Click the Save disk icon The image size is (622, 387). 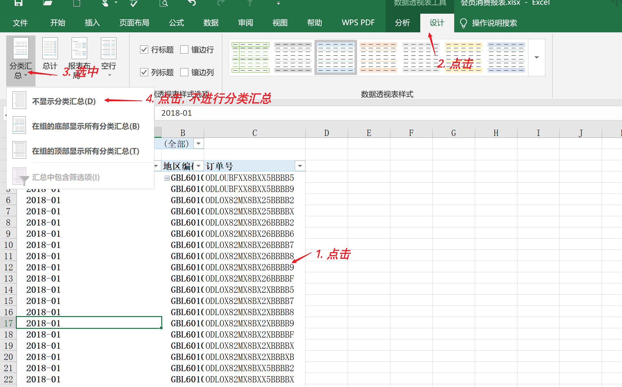pyautogui.click(x=18, y=3)
